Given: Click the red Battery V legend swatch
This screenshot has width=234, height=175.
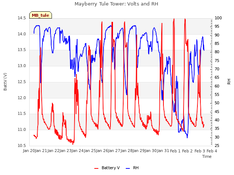Looking at the screenshot, I should coord(97,168).
